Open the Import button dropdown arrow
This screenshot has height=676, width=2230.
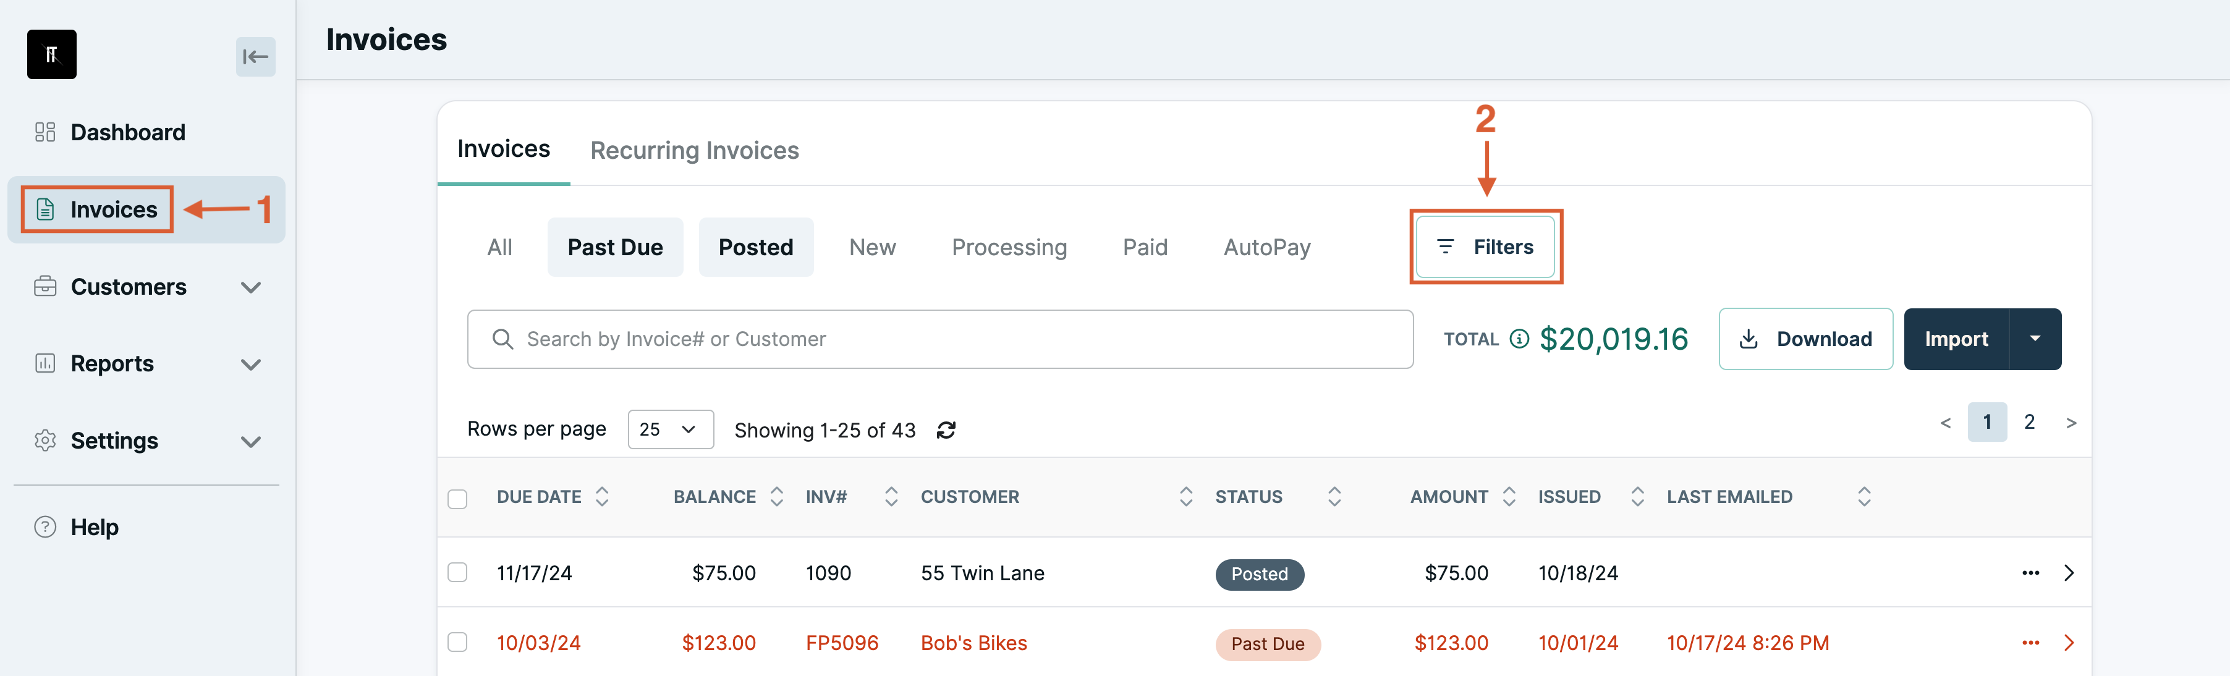(x=2035, y=339)
